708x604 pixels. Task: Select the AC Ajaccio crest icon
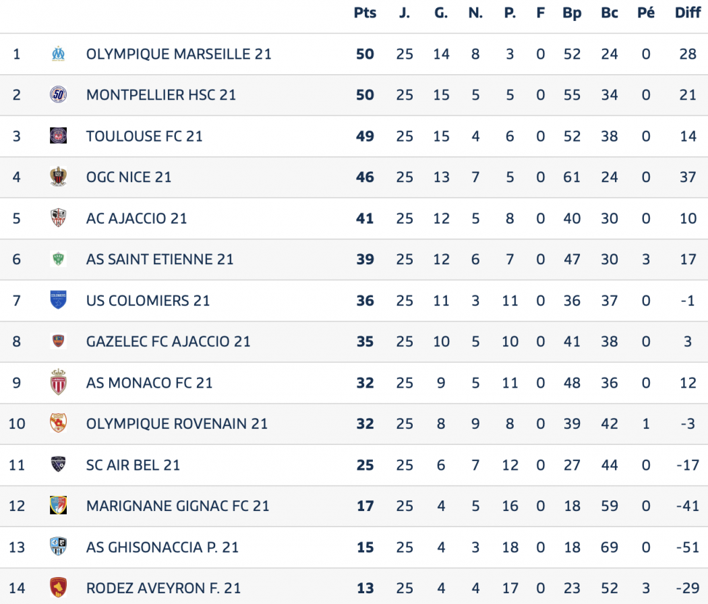tap(58, 218)
